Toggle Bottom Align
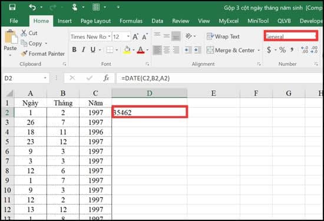Image resolution: width=324 pixels, height=221 pixels. tap(176, 36)
